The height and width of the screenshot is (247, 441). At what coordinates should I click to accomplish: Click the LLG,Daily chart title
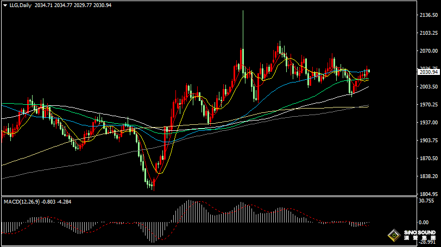[x=21, y=4]
